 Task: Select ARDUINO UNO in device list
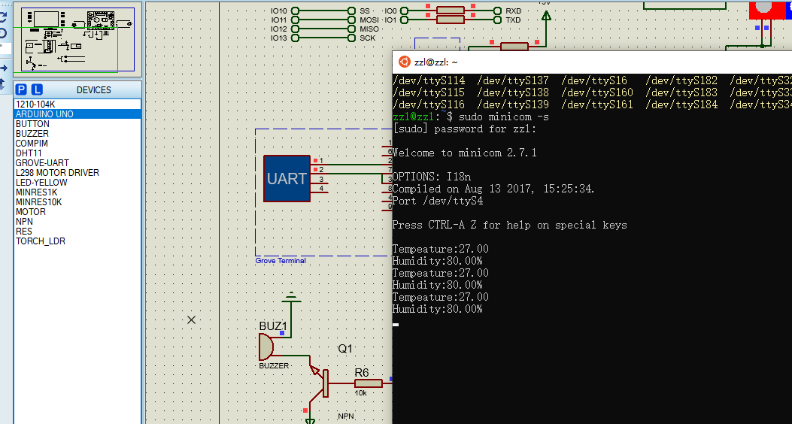(77, 114)
